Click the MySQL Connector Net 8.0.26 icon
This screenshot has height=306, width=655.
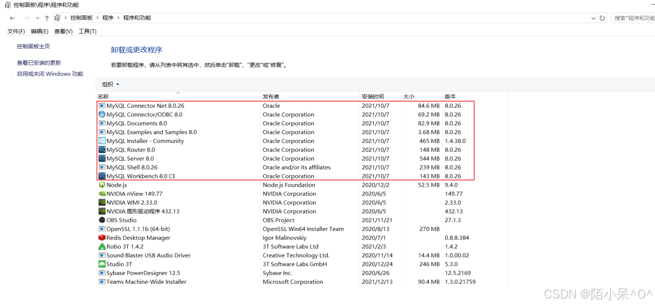pos(102,106)
